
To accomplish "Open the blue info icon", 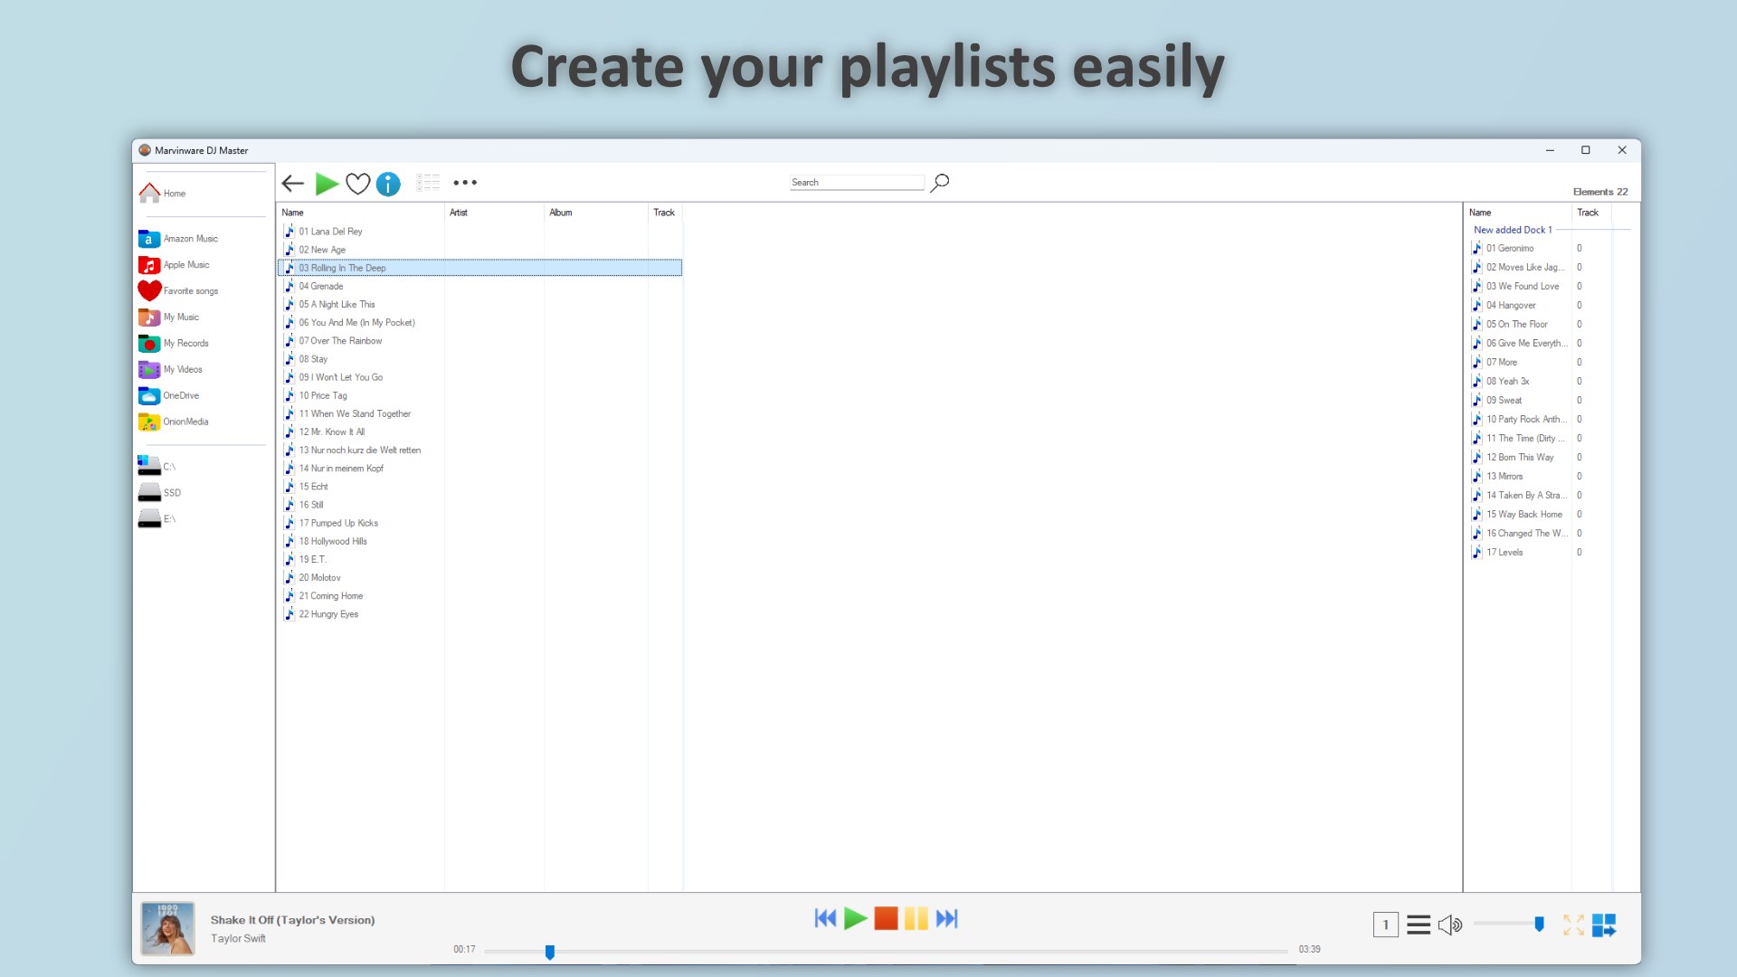I will point(388,184).
